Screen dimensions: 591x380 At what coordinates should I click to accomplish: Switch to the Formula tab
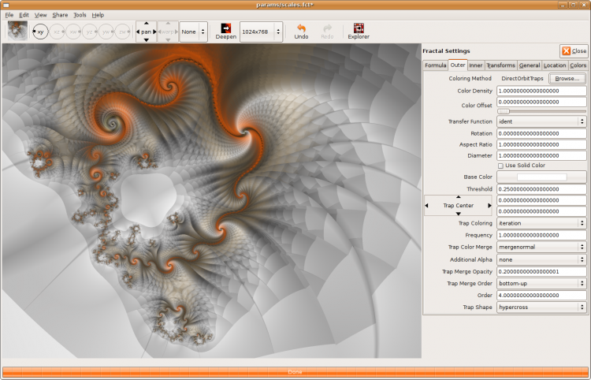pos(435,65)
